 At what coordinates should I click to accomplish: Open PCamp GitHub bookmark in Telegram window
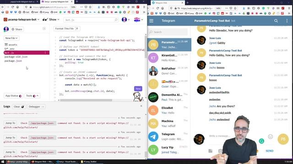pyautogui.click(x=189, y=13)
